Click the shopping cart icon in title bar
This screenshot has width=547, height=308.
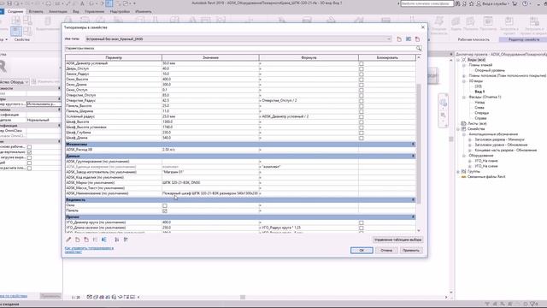[x=515, y=3]
